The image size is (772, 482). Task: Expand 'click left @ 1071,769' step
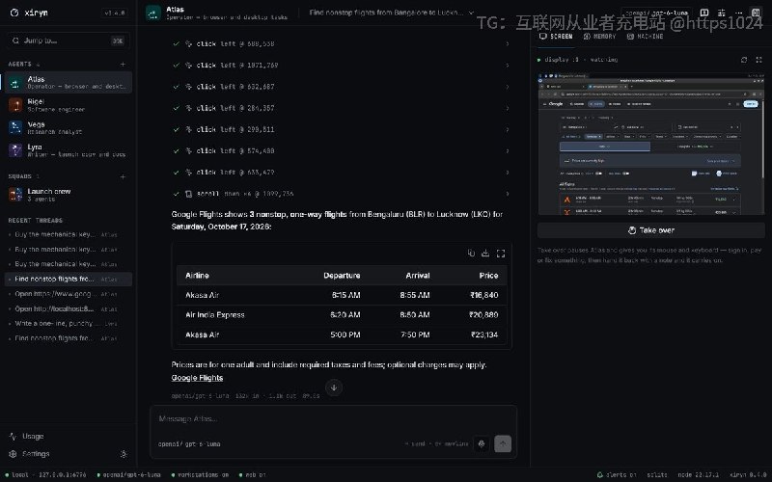341,65
